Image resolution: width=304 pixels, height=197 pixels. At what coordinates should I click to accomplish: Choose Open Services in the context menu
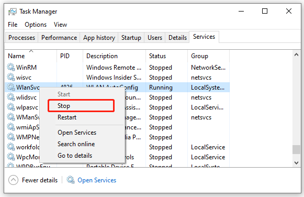tap(82, 133)
